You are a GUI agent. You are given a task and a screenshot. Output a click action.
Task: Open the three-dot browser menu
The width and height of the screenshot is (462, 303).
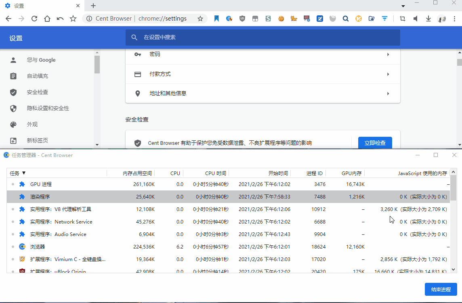454,19
